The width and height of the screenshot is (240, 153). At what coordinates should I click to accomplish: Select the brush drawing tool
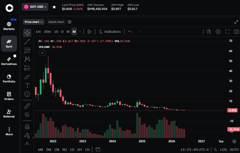point(27,76)
